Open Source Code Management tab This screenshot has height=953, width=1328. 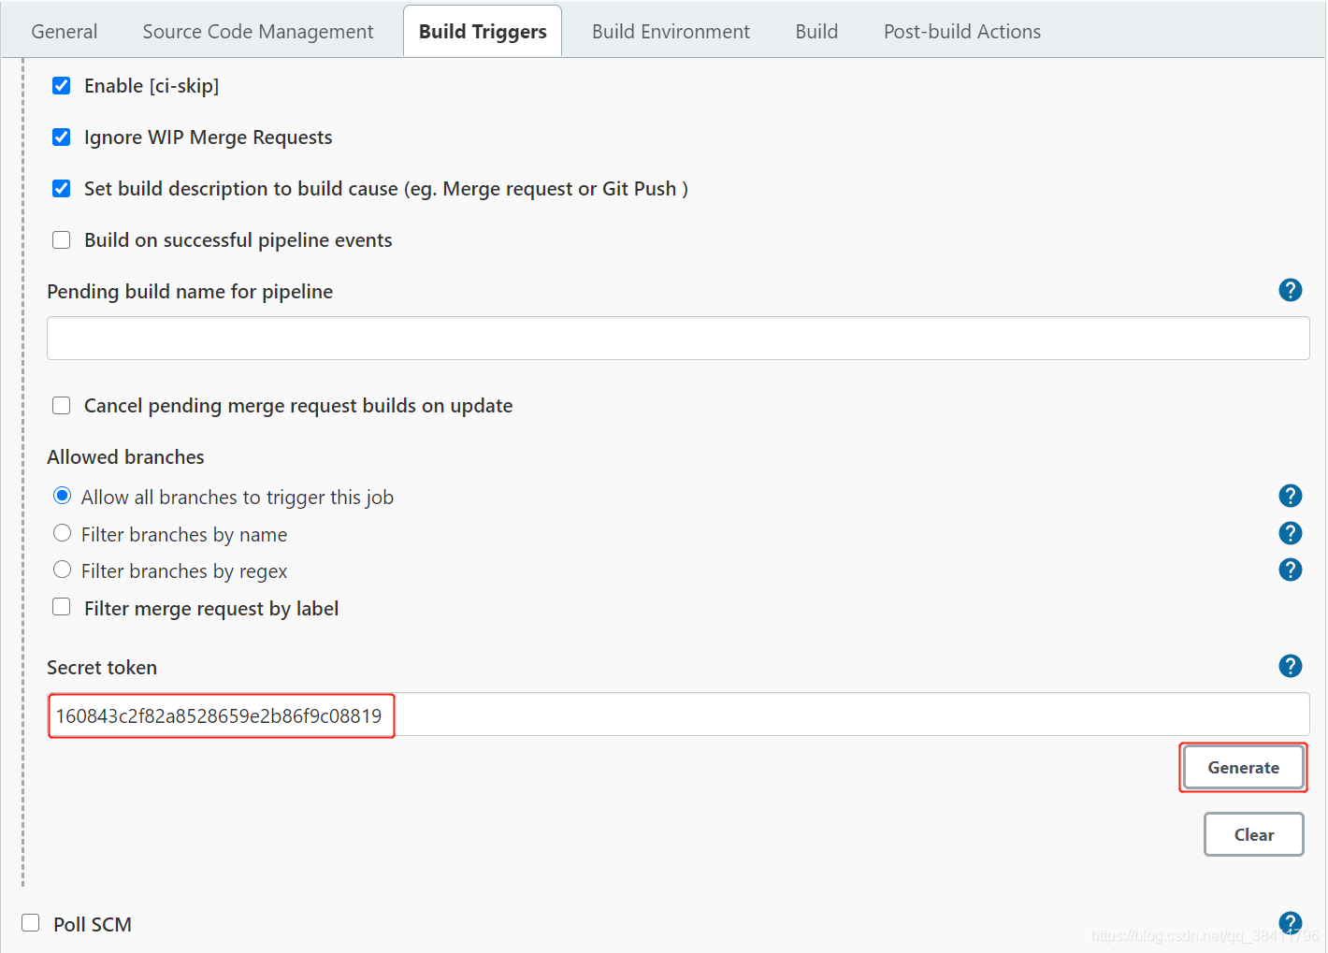(257, 32)
